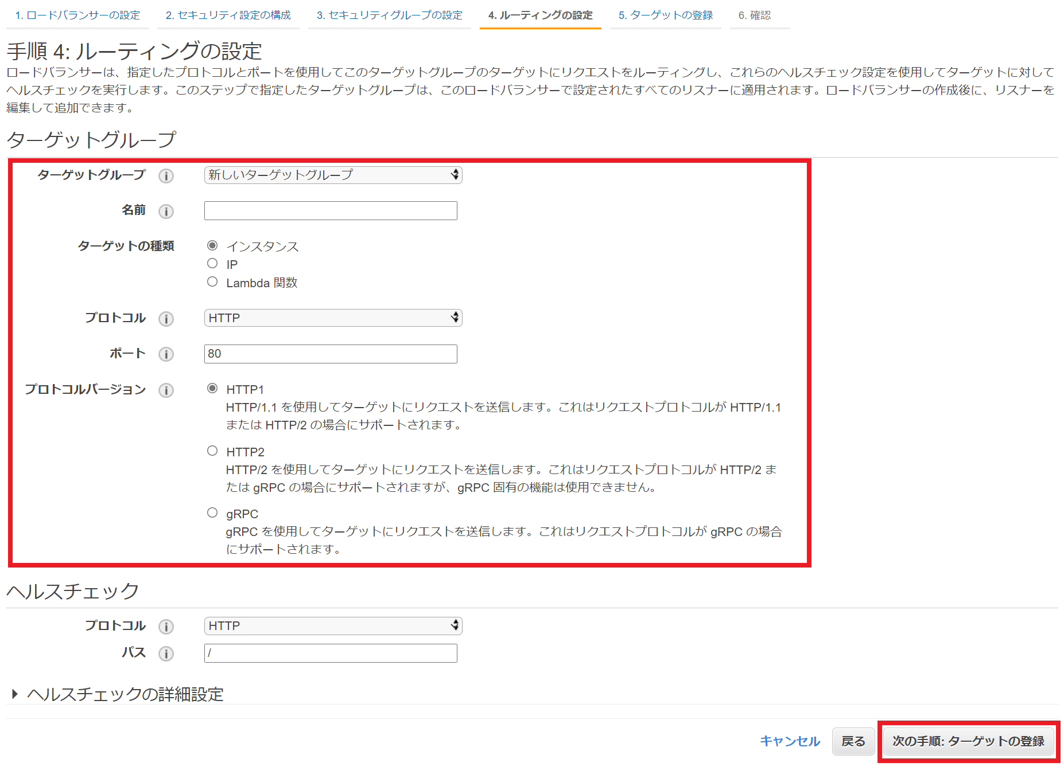Choose HTTP1 protocol version radio
The image size is (1064, 767).
click(212, 388)
